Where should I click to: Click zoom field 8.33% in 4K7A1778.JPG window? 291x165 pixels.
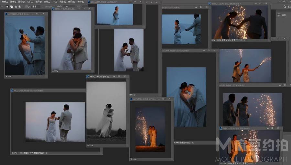(x=55, y=71)
